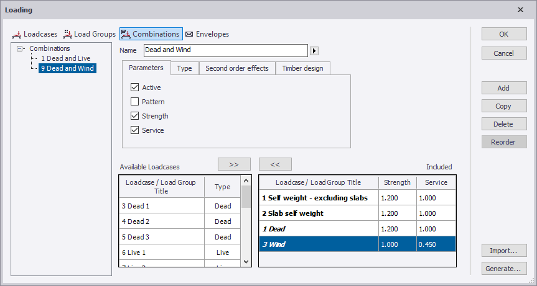
Task: Click the Type column header in Available table
Action: (223, 187)
